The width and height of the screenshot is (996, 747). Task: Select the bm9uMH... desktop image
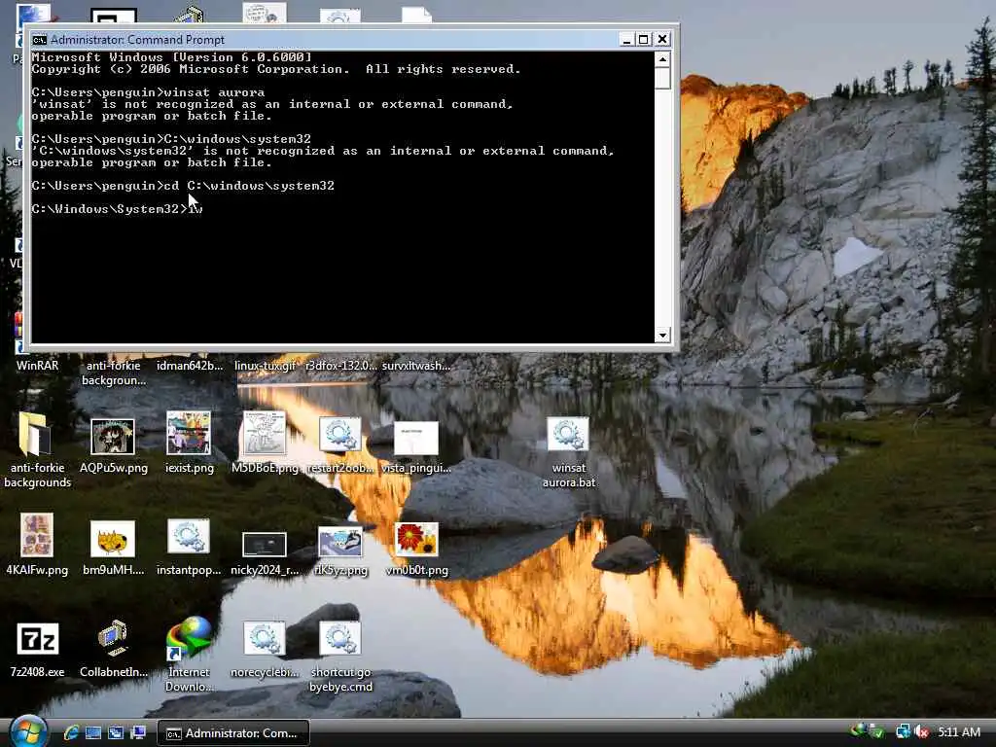tap(113, 548)
